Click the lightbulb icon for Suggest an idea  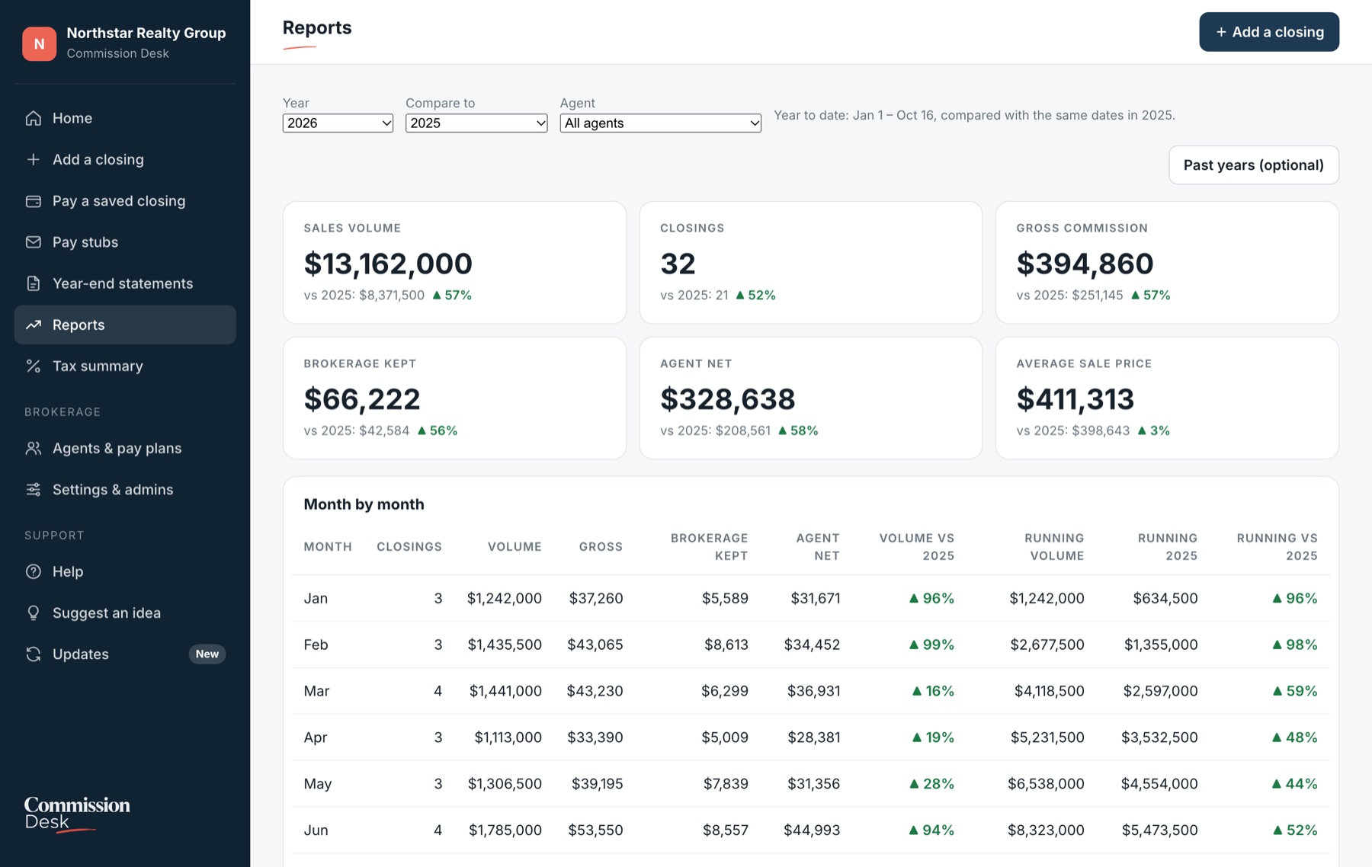tap(33, 613)
